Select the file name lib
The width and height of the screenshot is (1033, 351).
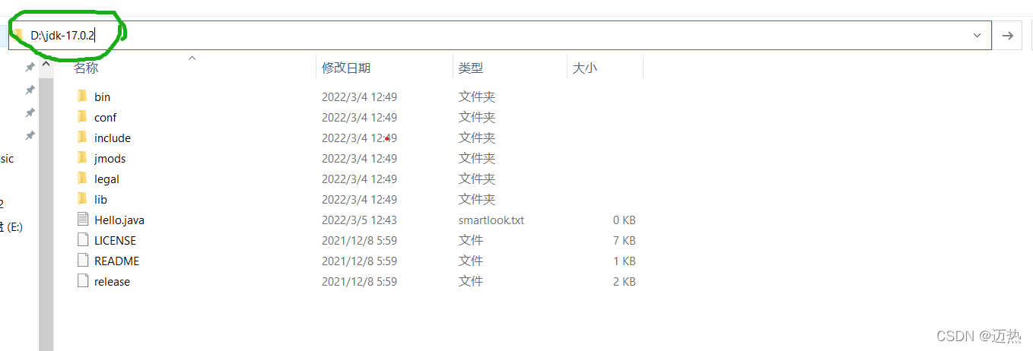point(100,200)
